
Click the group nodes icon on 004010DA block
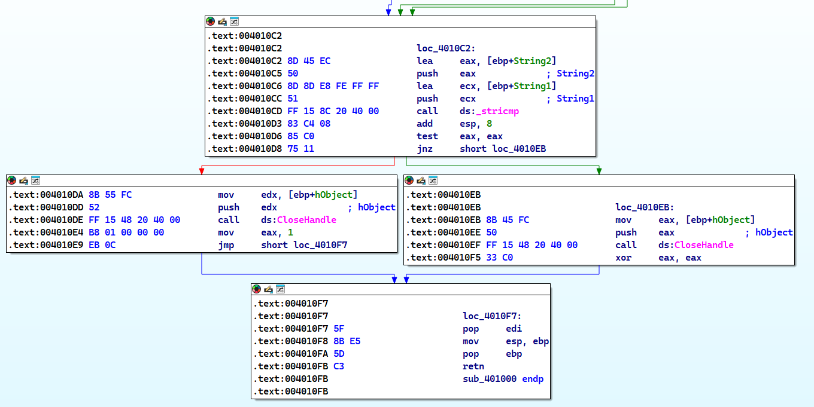pyautogui.click(x=35, y=180)
